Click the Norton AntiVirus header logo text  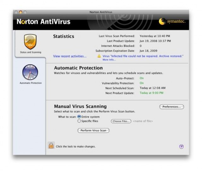pyautogui.click(x=43, y=22)
